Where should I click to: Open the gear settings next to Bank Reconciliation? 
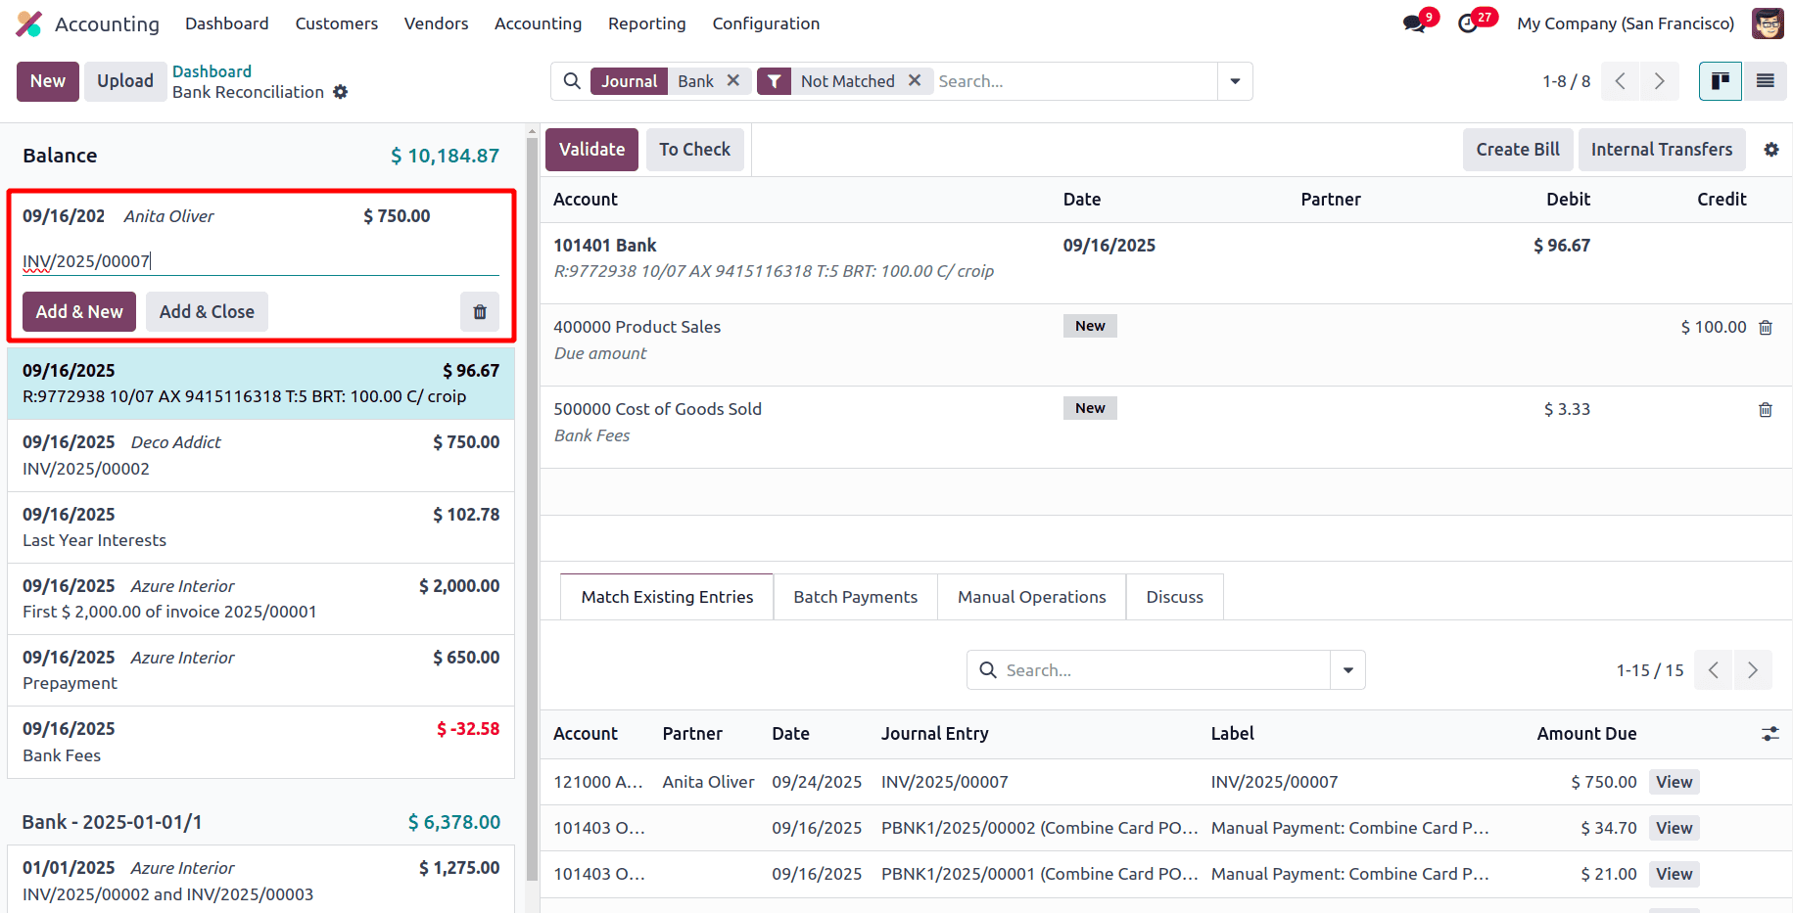341,92
